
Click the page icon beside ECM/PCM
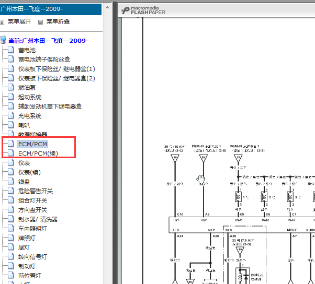[x=11, y=144]
